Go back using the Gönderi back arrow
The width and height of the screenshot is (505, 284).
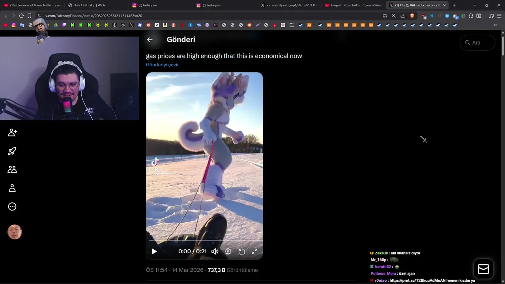[150, 39]
